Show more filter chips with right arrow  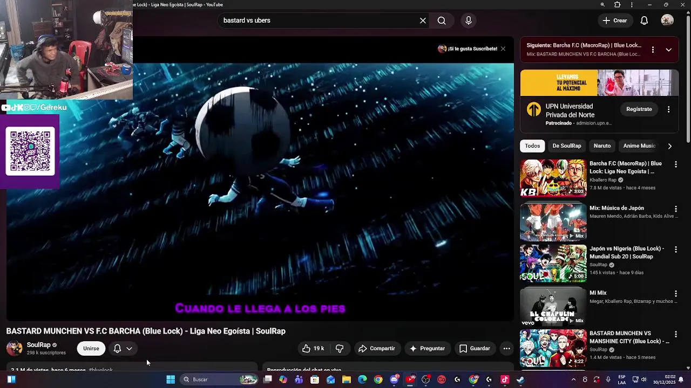(x=669, y=146)
